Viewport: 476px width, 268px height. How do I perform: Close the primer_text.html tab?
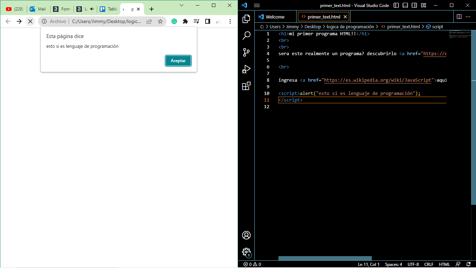[345, 17]
